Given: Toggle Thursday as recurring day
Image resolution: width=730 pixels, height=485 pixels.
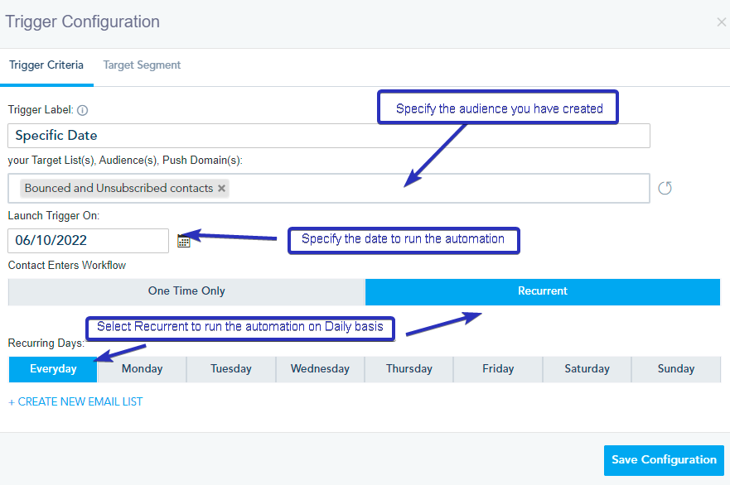Looking at the screenshot, I should (x=409, y=369).
